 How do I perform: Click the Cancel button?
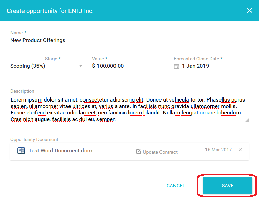tap(176, 186)
